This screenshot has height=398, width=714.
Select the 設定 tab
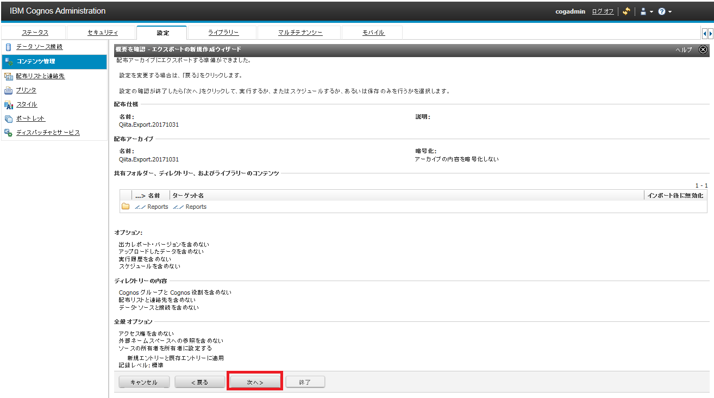[162, 33]
